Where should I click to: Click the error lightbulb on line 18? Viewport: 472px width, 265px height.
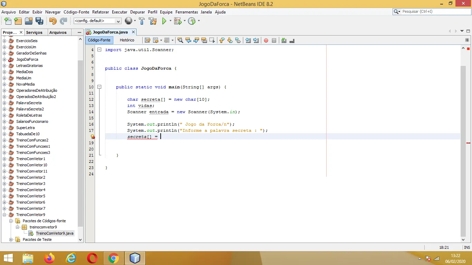pyautogui.click(x=93, y=137)
